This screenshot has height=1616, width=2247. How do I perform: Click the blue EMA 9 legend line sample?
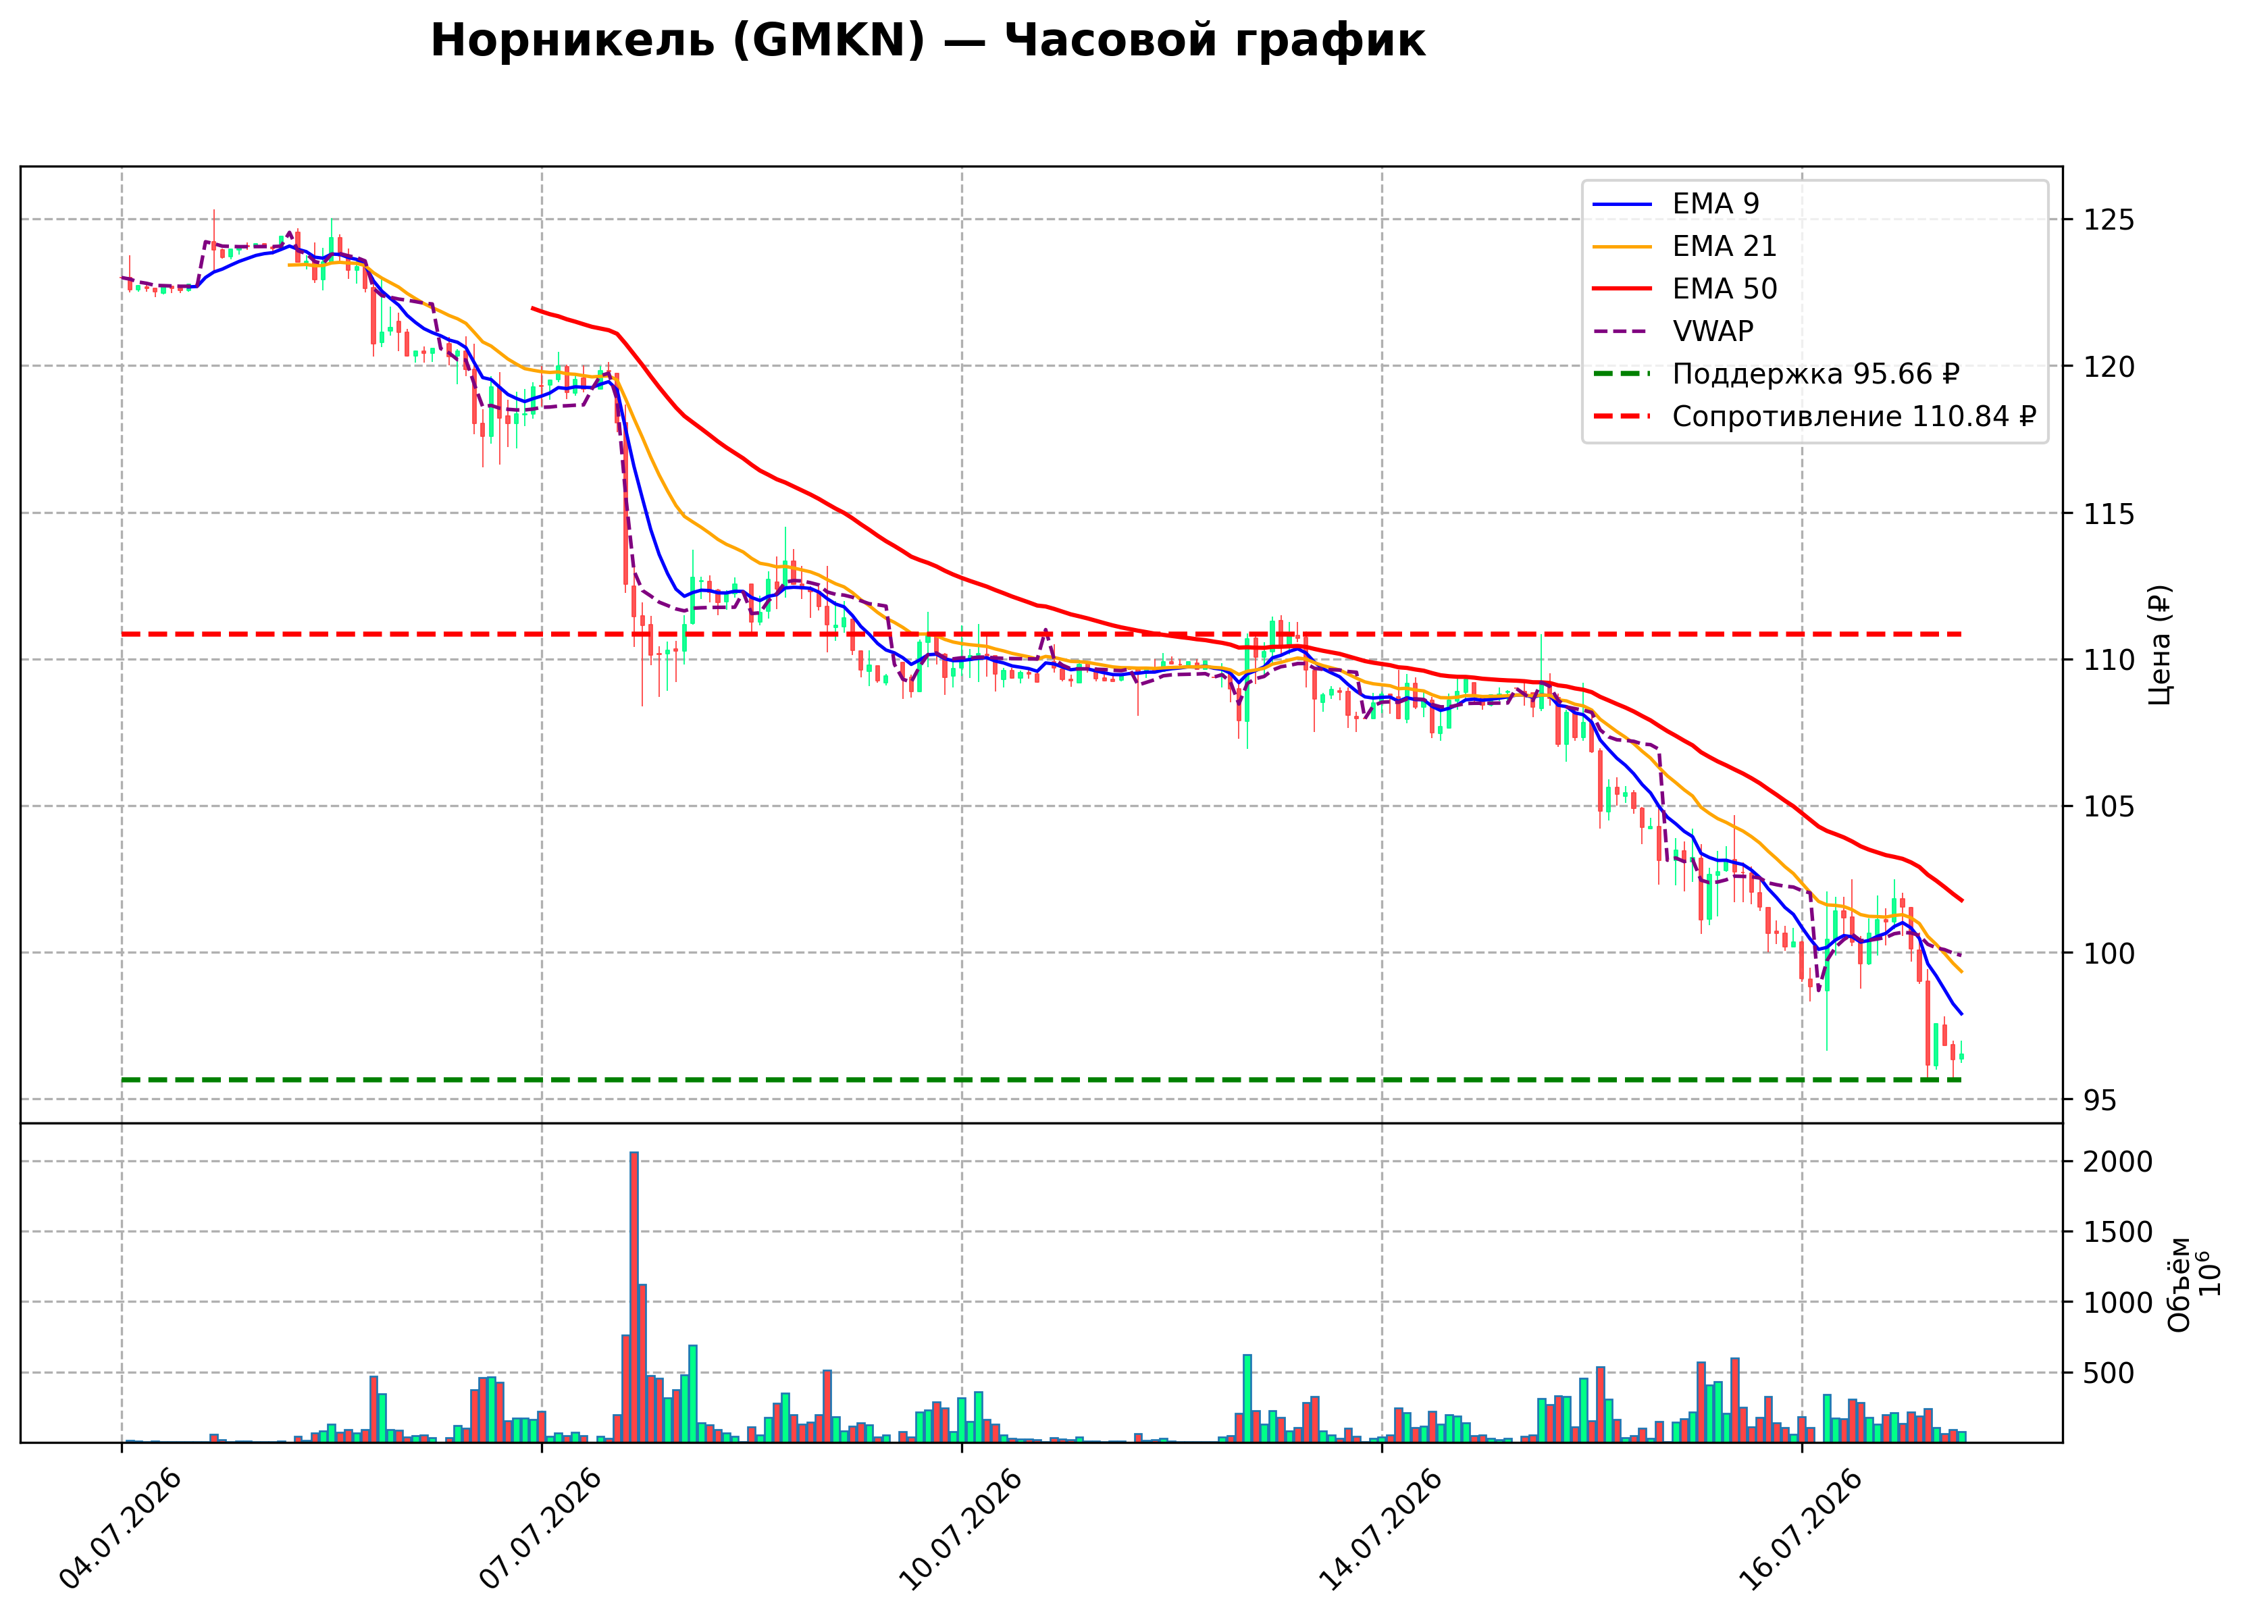pyautogui.click(x=1622, y=204)
